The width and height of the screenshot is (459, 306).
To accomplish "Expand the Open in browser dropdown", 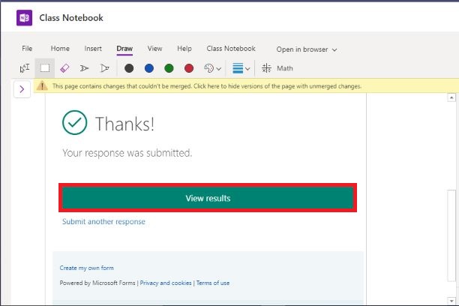I will [307, 49].
